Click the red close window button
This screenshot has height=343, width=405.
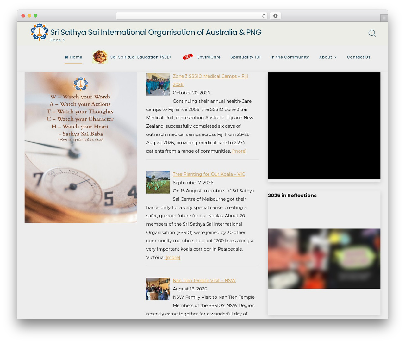coord(23,16)
